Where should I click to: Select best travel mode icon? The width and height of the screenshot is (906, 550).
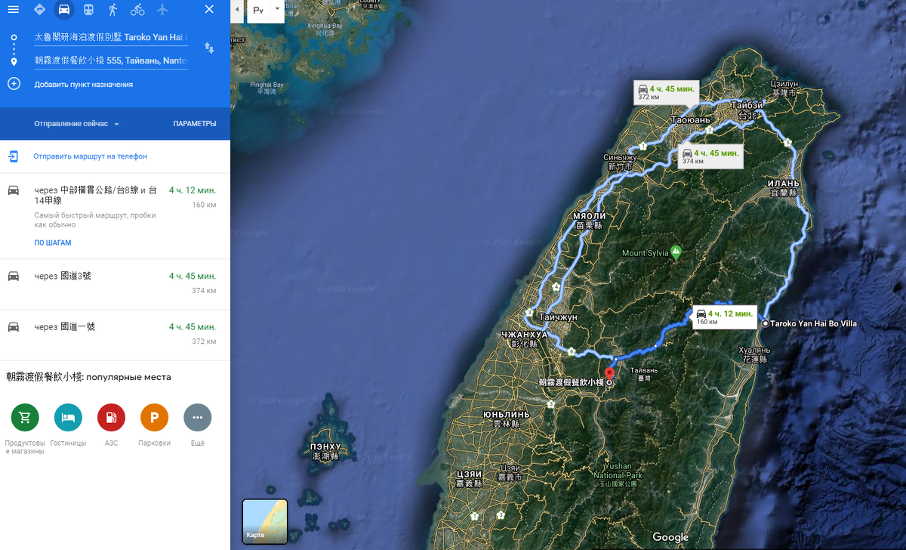click(x=39, y=9)
